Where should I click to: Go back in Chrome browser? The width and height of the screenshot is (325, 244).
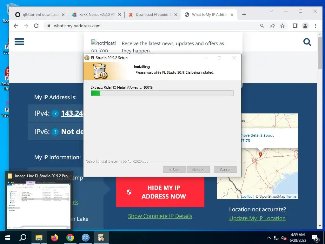[16, 26]
